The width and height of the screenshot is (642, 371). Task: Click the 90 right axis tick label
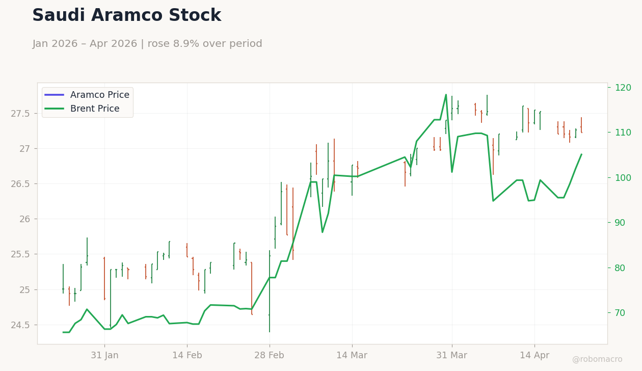(621, 223)
